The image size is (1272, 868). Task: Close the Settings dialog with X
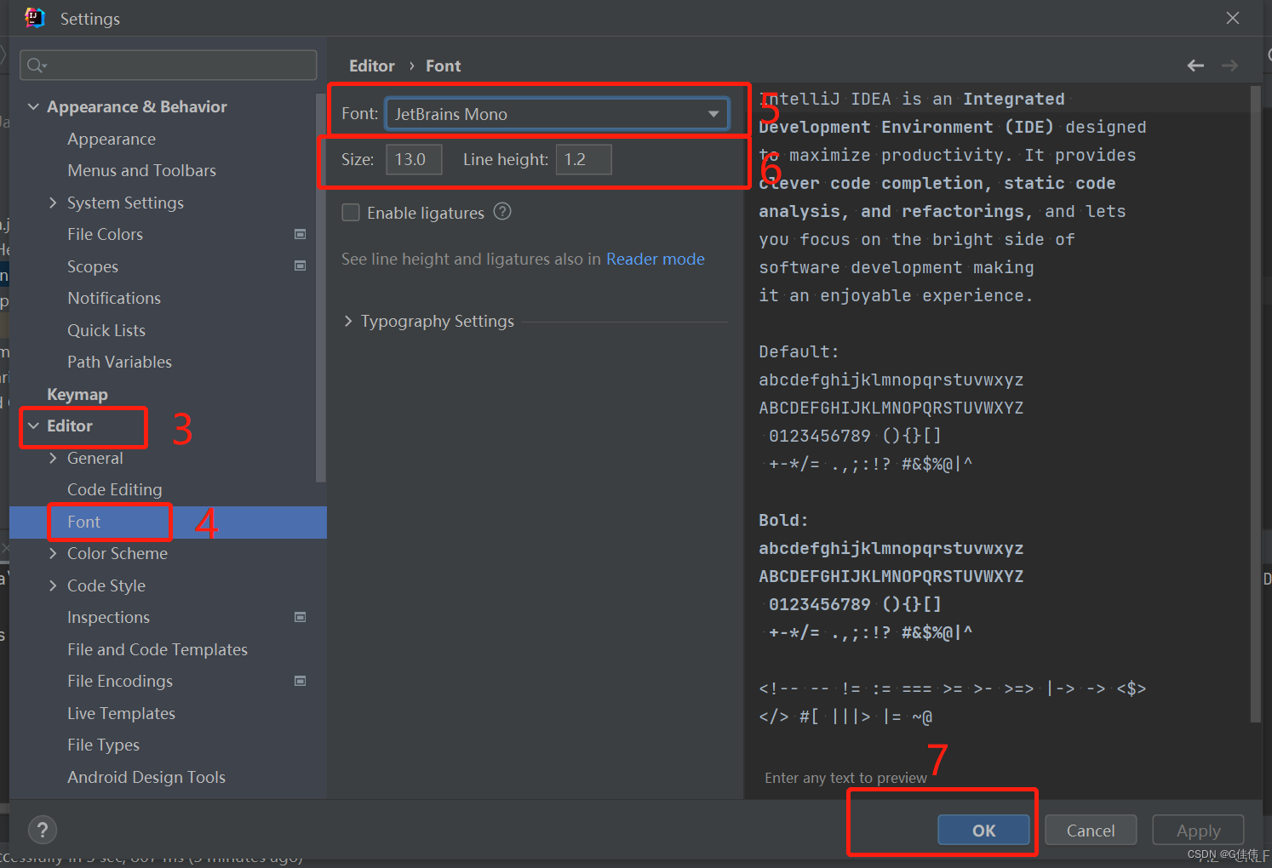click(1232, 18)
